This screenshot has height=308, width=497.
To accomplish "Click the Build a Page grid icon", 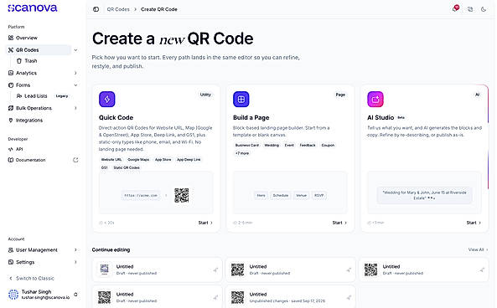I will (x=241, y=99).
